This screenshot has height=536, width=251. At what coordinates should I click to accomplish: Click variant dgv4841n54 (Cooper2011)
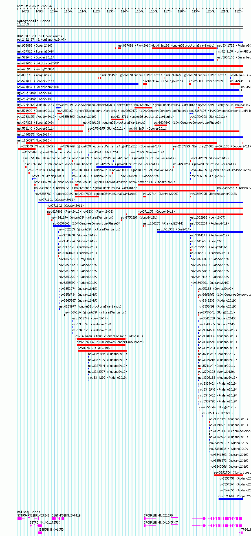[x=148, y=128]
